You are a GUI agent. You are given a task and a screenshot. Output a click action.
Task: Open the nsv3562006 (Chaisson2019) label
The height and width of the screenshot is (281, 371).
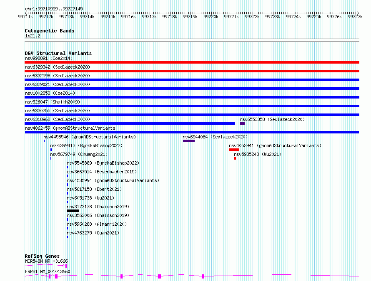point(98,215)
